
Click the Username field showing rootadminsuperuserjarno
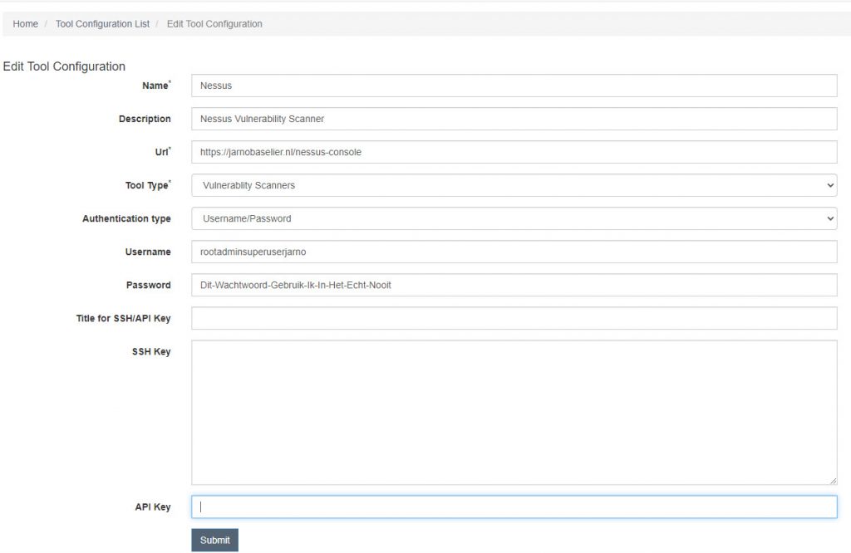click(x=514, y=252)
